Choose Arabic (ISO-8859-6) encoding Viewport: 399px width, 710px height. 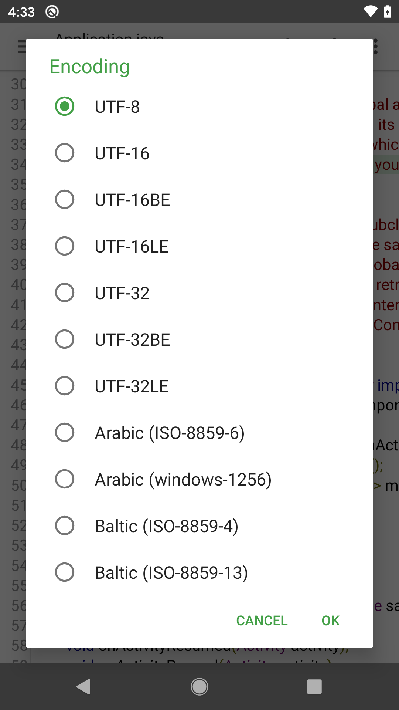point(65,433)
